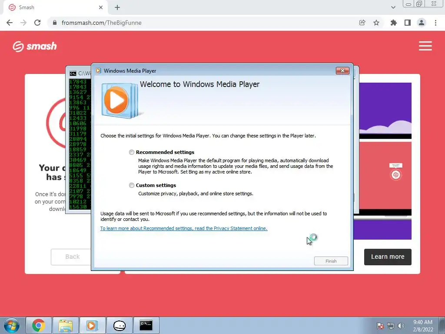The height and width of the screenshot is (334, 445).
Task: Click the Back button on Smash page
Action: coord(71,257)
